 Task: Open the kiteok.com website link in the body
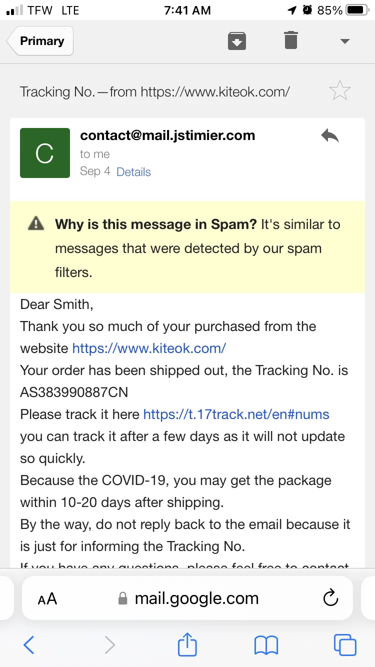coord(149,348)
